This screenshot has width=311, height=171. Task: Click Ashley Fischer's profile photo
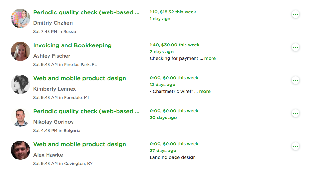tap(21, 51)
